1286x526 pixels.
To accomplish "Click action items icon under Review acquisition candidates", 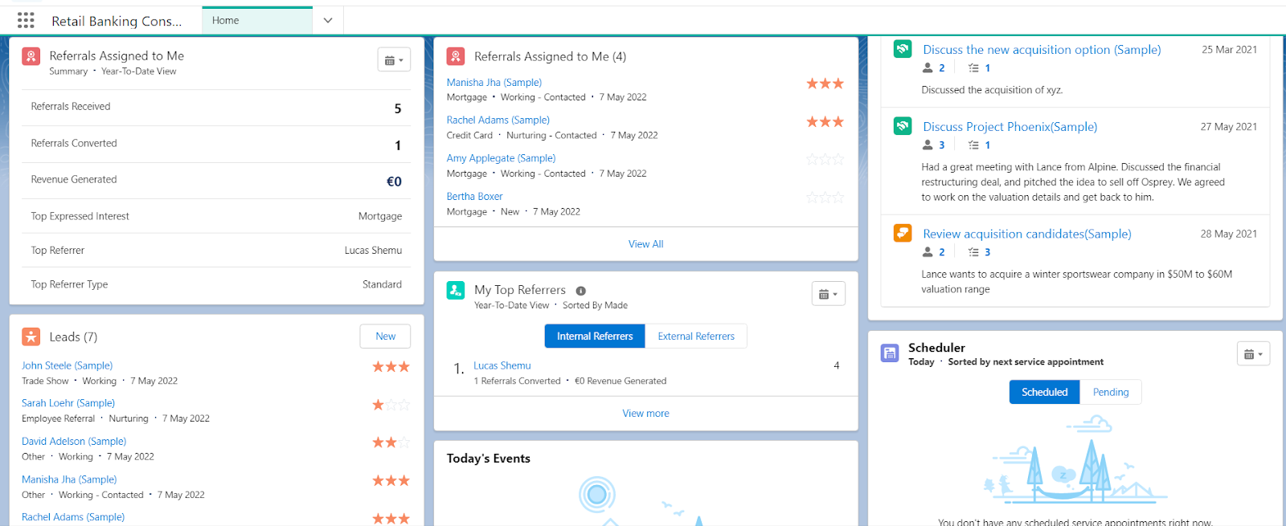I will coord(973,252).
